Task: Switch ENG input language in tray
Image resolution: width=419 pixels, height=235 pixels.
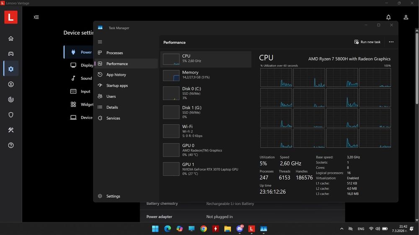Action: [361, 229]
